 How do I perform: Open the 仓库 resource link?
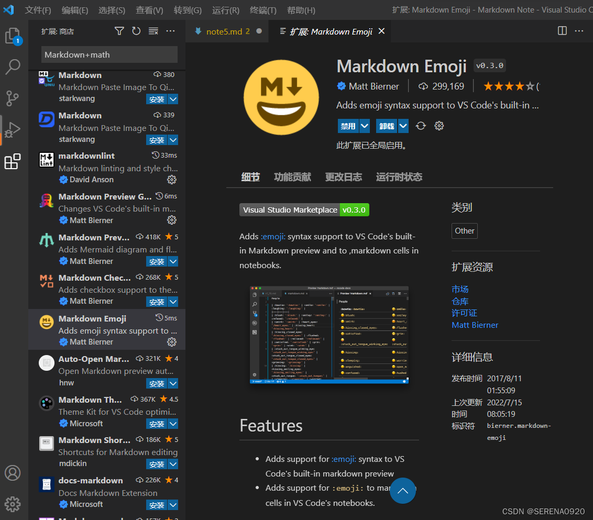coord(460,302)
